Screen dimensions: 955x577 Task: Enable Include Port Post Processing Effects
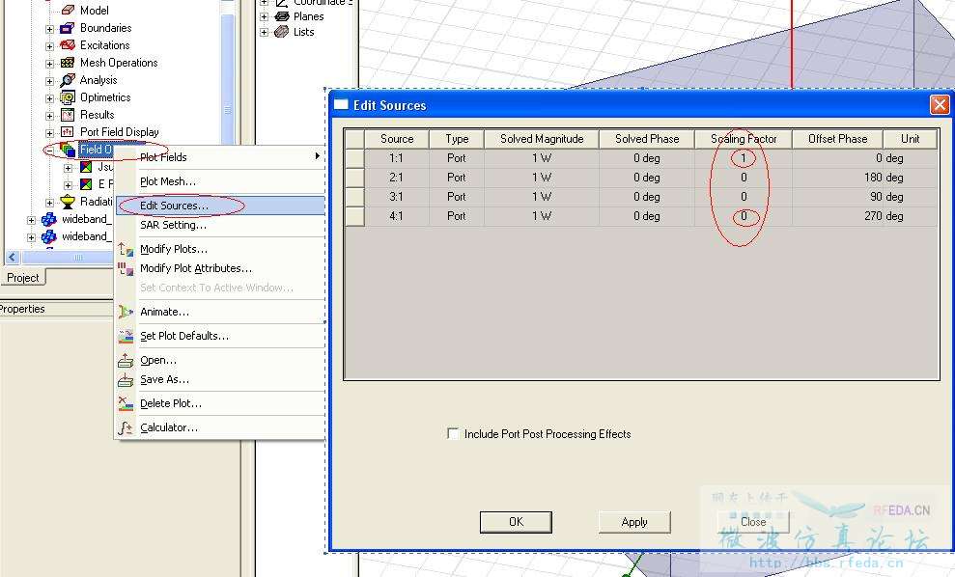(453, 434)
